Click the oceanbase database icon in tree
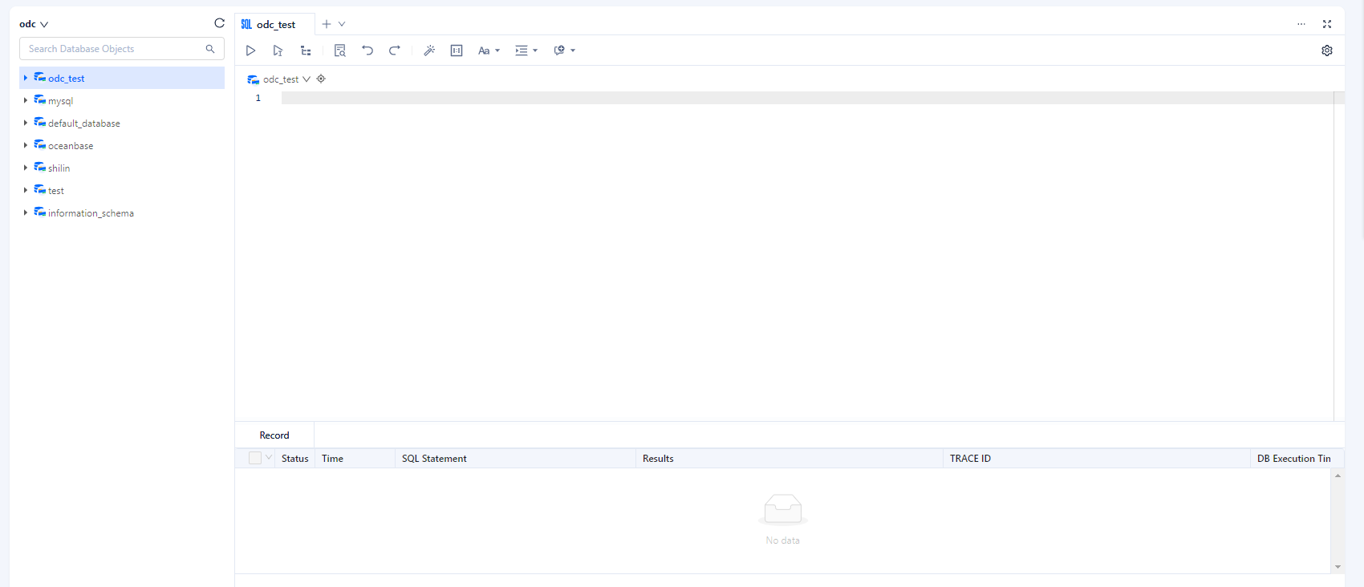 coord(39,145)
